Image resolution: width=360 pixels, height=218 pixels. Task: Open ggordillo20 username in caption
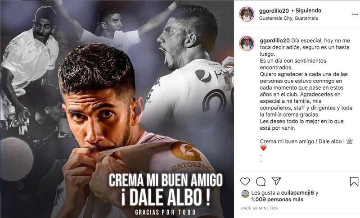[275, 41]
